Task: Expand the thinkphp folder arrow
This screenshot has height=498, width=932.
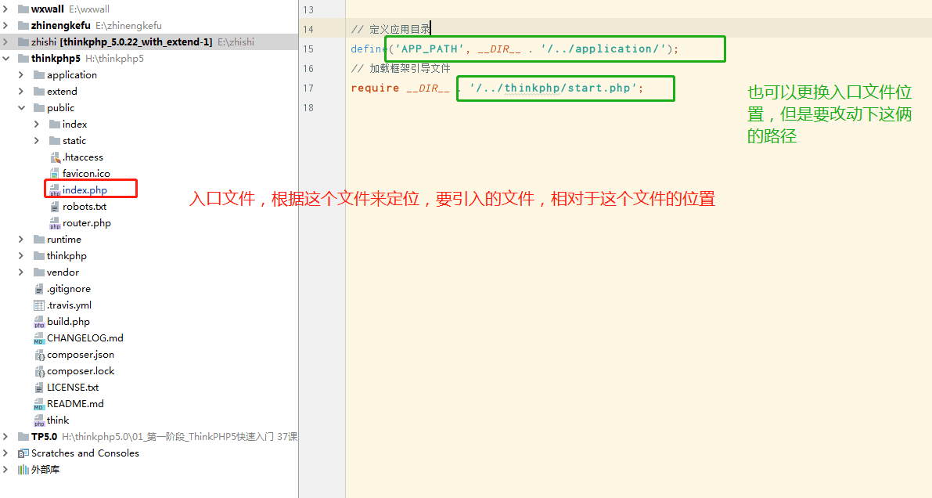Action: [x=21, y=256]
